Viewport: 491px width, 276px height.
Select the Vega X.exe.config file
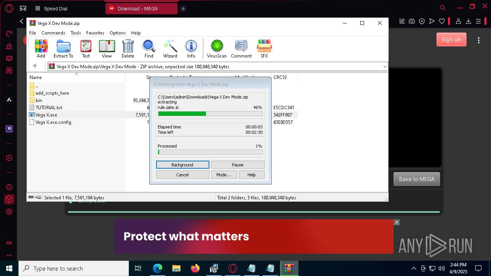coord(50,122)
